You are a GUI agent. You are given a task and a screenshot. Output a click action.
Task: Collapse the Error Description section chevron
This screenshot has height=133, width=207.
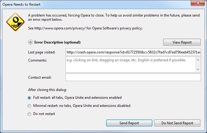click(x=30, y=42)
